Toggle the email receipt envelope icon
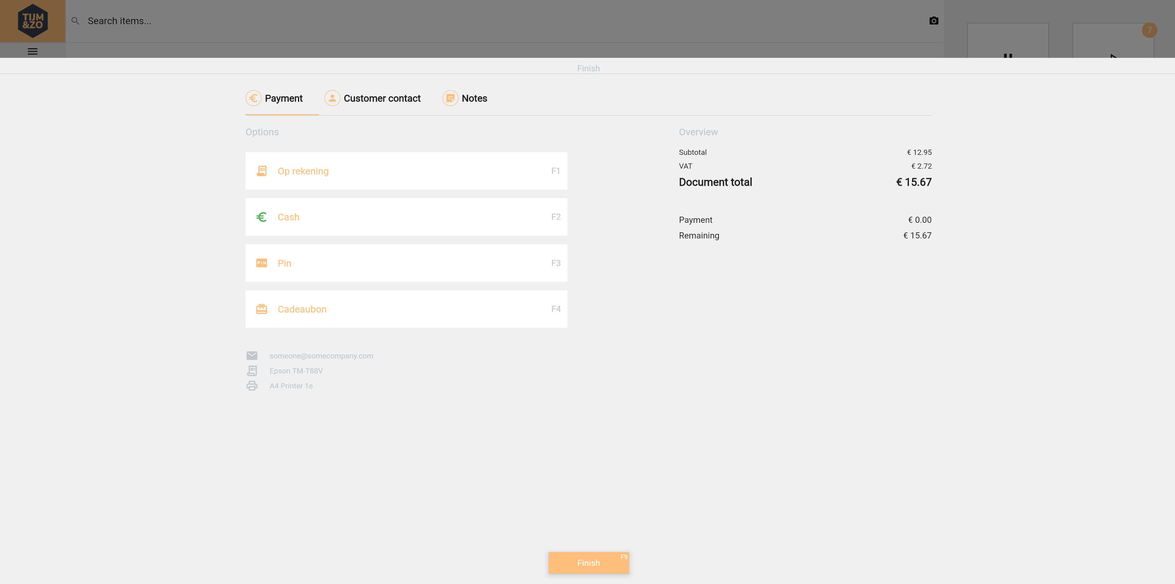 (x=252, y=355)
